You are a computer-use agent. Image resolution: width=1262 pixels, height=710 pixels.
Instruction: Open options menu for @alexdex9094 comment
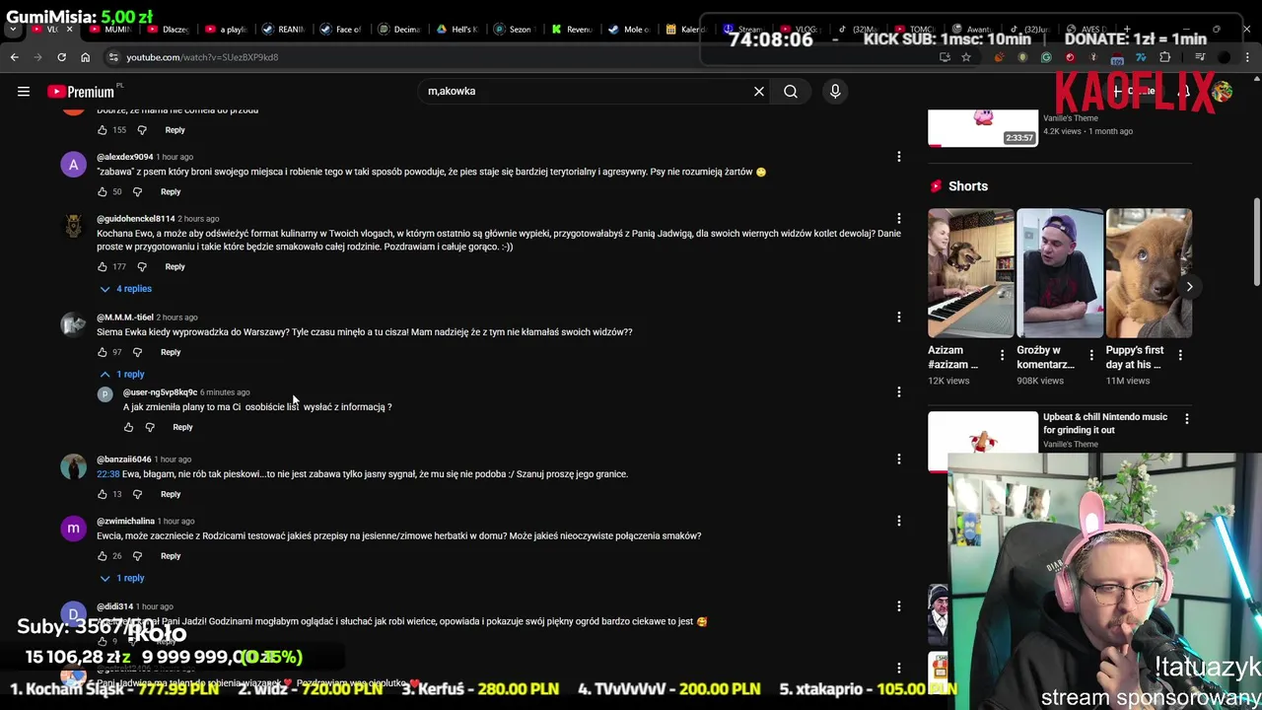click(898, 157)
